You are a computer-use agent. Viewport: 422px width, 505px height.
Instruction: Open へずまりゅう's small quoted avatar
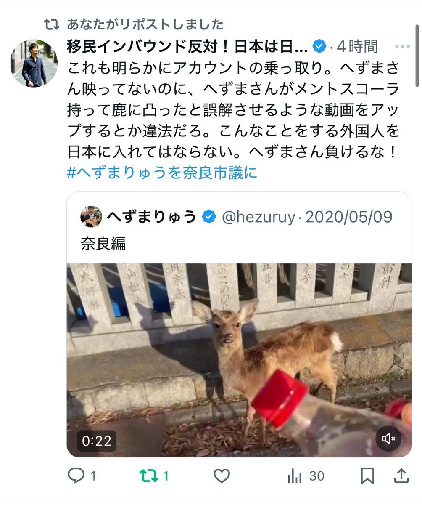pos(91,217)
